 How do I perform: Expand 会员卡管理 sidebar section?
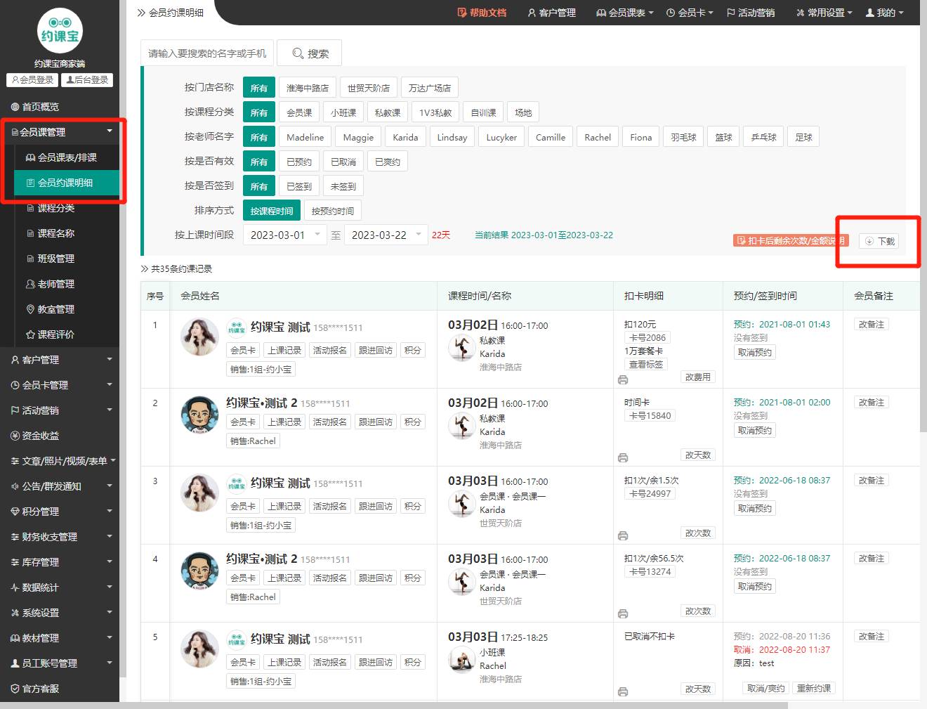(x=60, y=385)
